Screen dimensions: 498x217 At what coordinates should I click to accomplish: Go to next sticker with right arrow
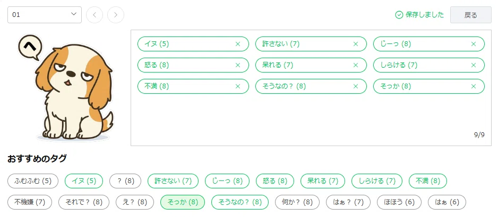pyautogui.click(x=116, y=15)
